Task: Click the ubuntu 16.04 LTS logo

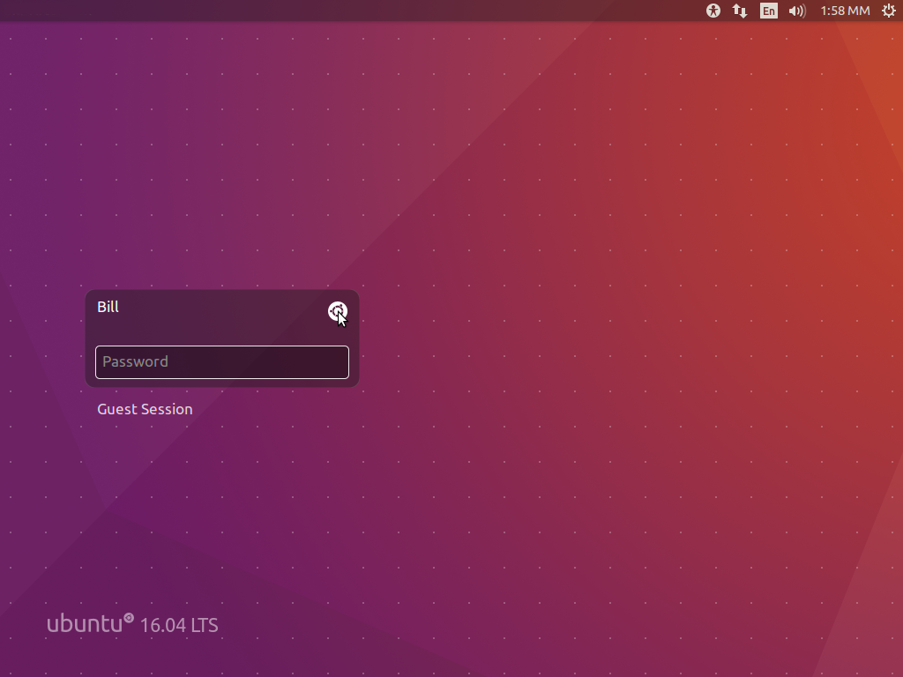Action: click(132, 624)
